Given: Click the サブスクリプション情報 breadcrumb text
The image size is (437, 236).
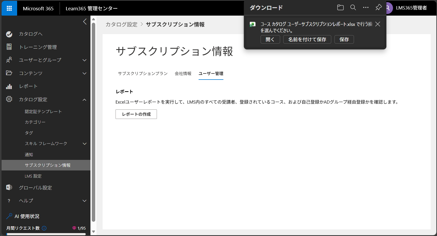Looking at the screenshot, I should coord(175,24).
